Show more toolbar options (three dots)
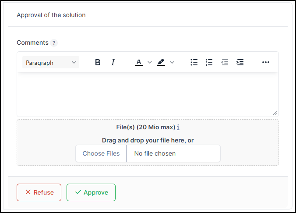The height and width of the screenshot is (213, 296). coord(266,63)
